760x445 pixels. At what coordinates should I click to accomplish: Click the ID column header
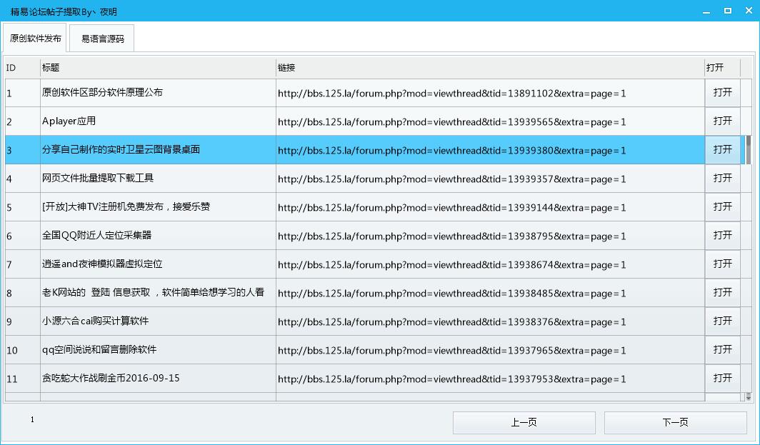(x=21, y=68)
